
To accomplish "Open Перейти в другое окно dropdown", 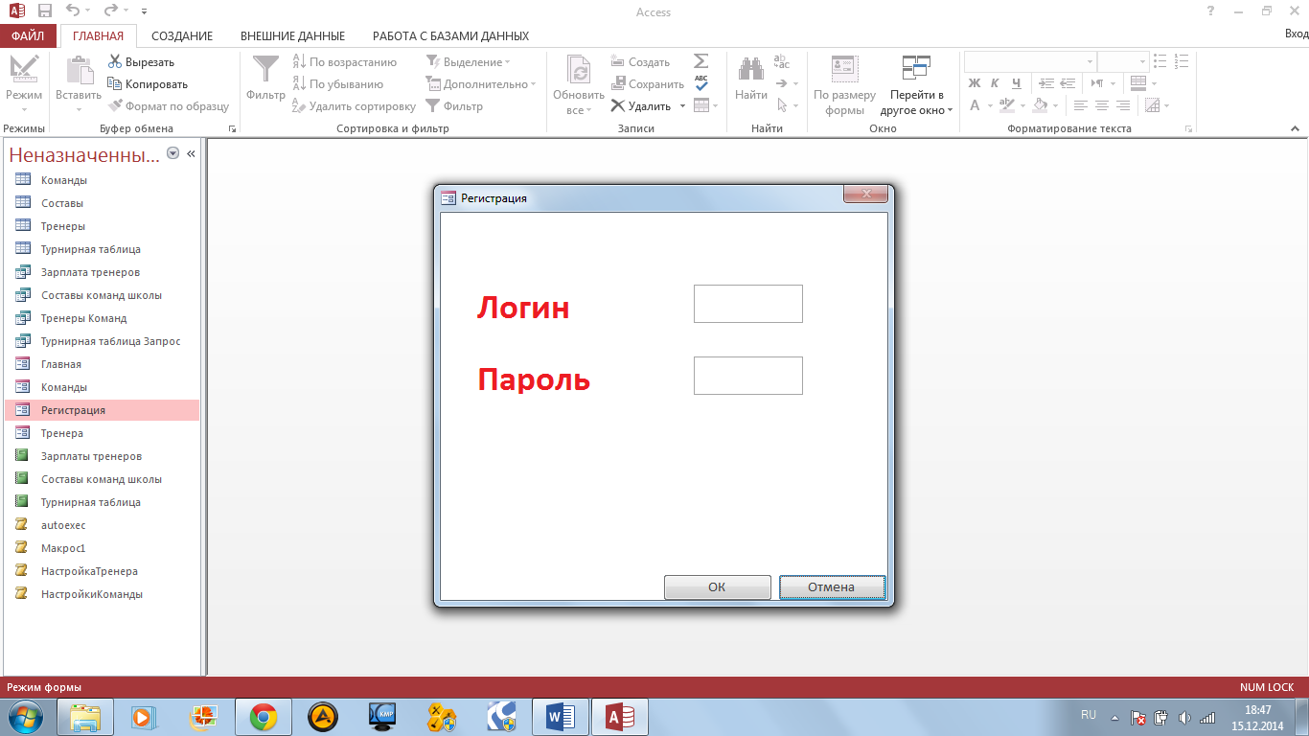I will (917, 84).
